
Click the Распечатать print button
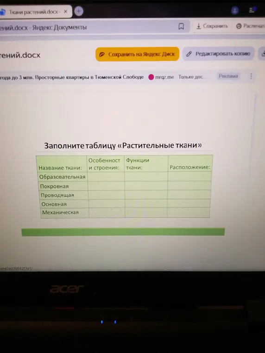pos(250,26)
